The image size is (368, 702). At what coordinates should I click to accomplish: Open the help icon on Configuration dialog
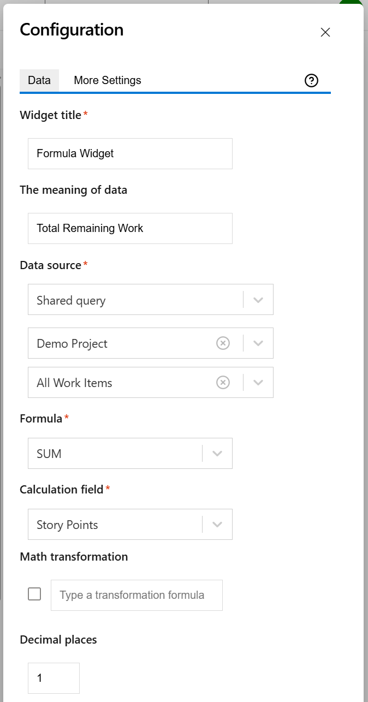pyautogui.click(x=311, y=80)
